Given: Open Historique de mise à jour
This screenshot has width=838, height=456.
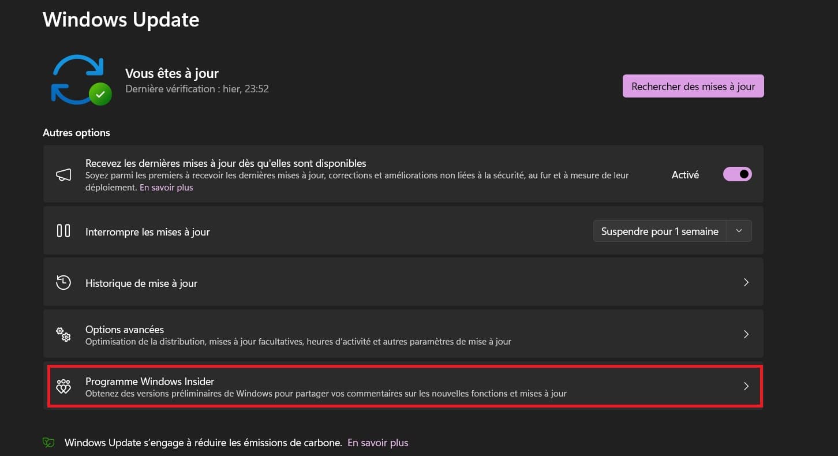Looking at the screenshot, I should click(x=403, y=282).
